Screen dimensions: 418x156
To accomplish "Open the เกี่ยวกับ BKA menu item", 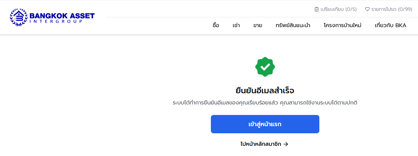I will (390, 25).
